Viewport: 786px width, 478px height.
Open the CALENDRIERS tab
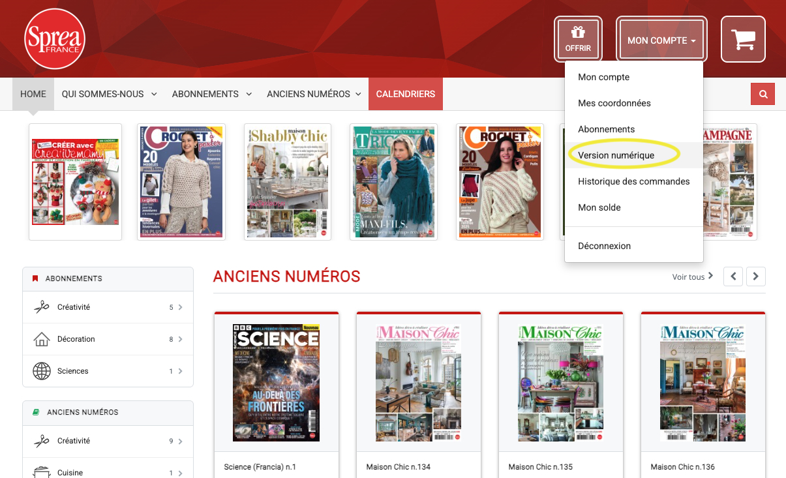pos(405,94)
